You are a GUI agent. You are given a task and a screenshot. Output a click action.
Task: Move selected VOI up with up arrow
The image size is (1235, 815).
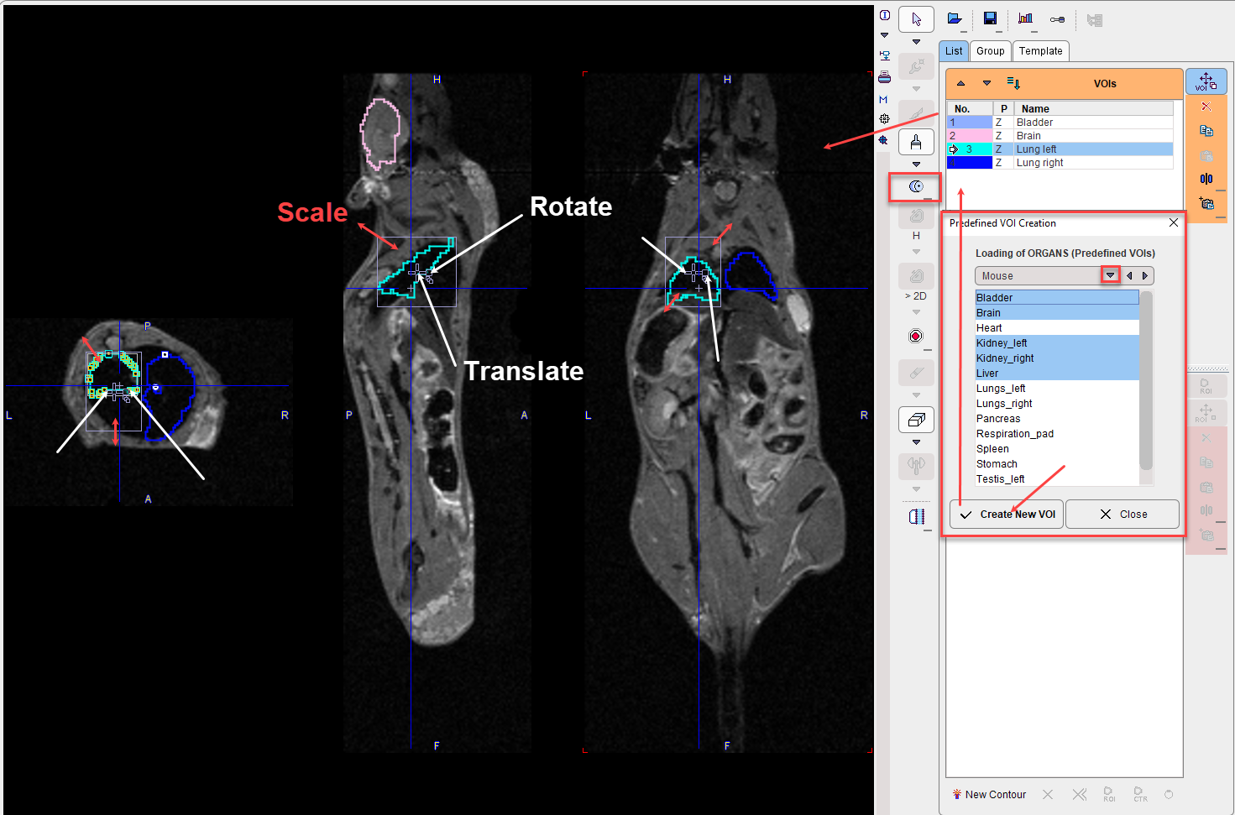pyautogui.click(x=960, y=83)
